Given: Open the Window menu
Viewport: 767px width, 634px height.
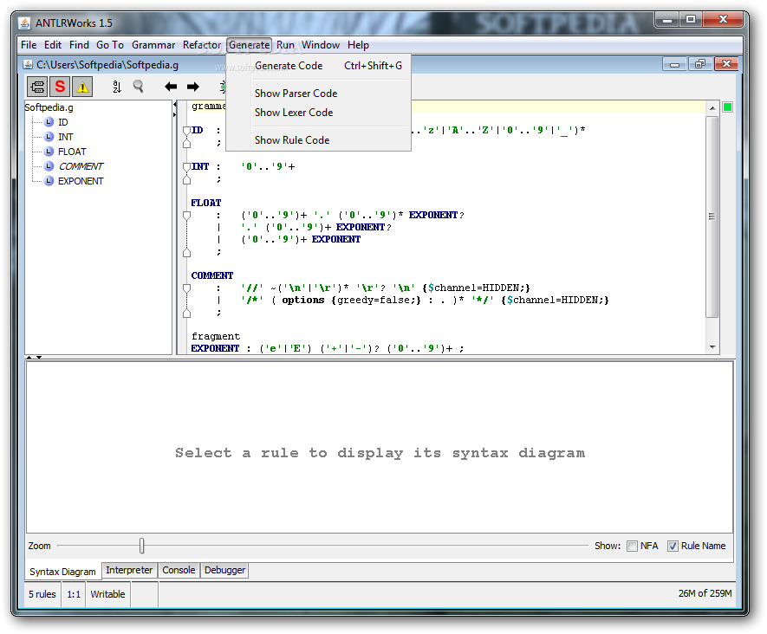Looking at the screenshot, I should (321, 45).
